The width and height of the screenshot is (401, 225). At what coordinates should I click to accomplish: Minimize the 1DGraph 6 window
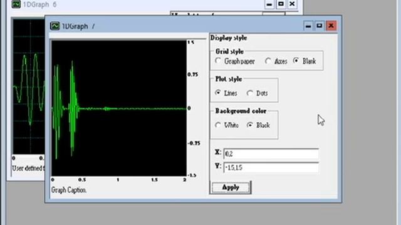[269, 4]
